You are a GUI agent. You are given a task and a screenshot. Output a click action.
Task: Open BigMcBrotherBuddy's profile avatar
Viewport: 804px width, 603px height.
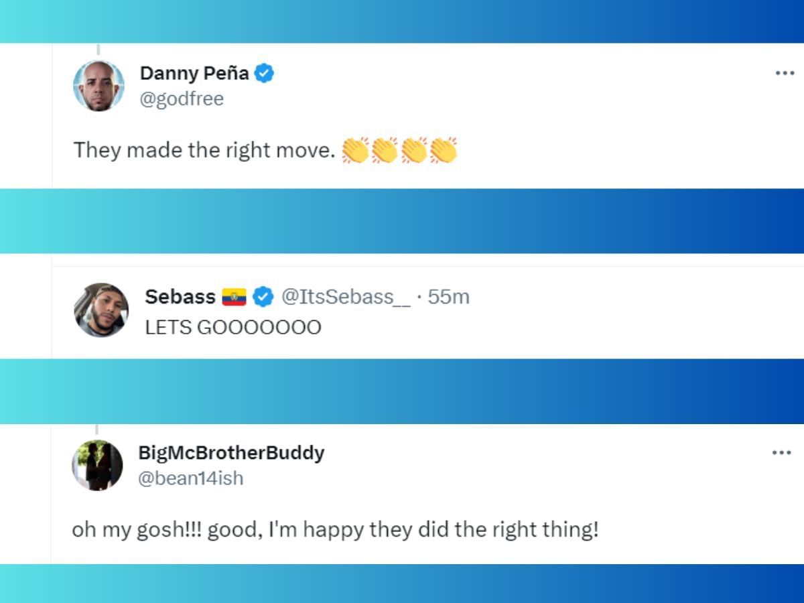[97, 464]
